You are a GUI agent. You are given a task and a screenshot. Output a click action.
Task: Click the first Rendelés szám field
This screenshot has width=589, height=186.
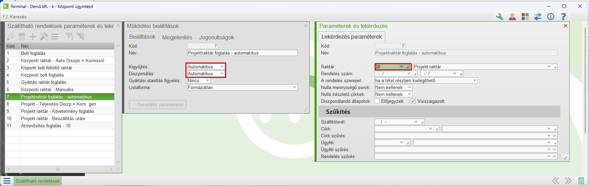(x=396, y=74)
